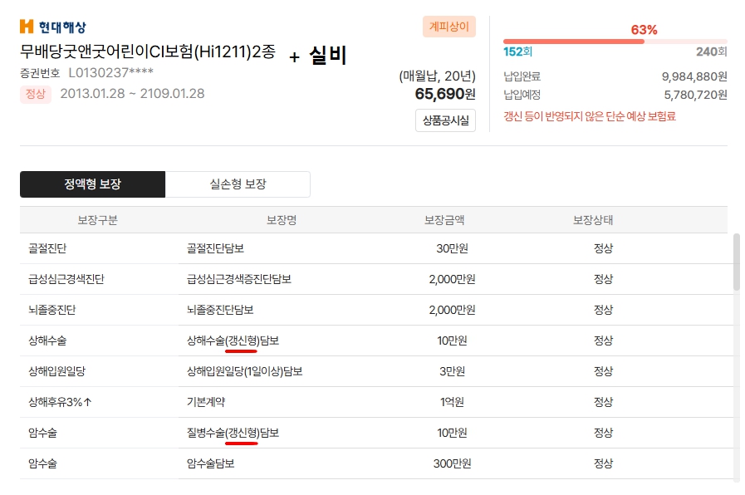Click the 납입완료 amount 9,984,880원
Viewport: 745px width, 495px height.
pos(694,76)
